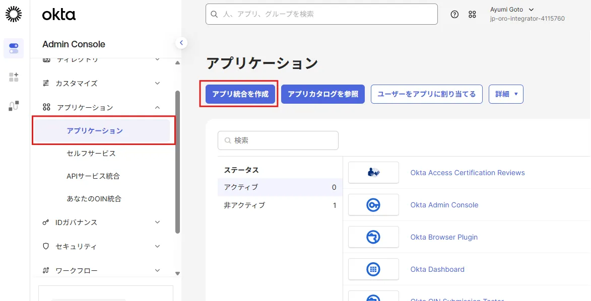Select the Admin Console toggle icon in left rail
The height and width of the screenshot is (301, 591).
[x=14, y=48]
